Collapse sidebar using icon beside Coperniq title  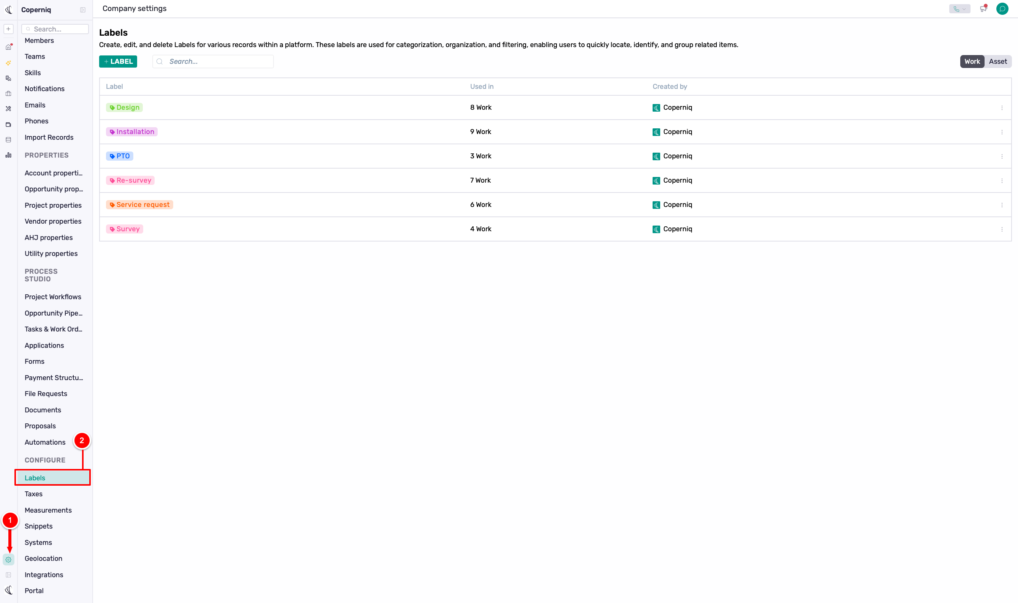click(83, 10)
